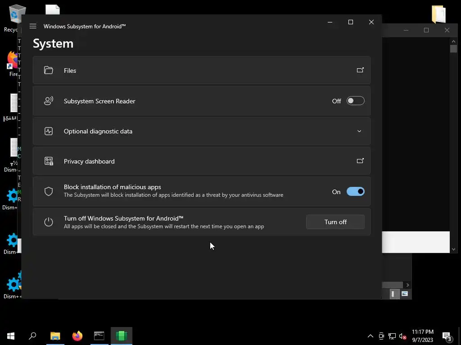The width and height of the screenshot is (461, 345).
Task: Expand Optional diagnostic data chevron
Action: [359, 131]
